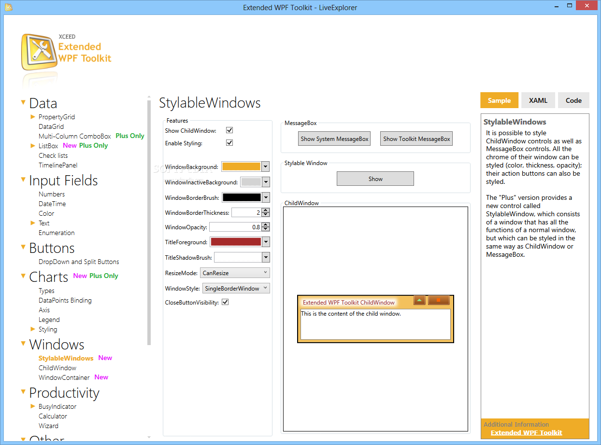The image size is (601, 445).
Task: Uncheck the Enable Styling checkbox
Action: pyautogui.click(x=229, y=143)
